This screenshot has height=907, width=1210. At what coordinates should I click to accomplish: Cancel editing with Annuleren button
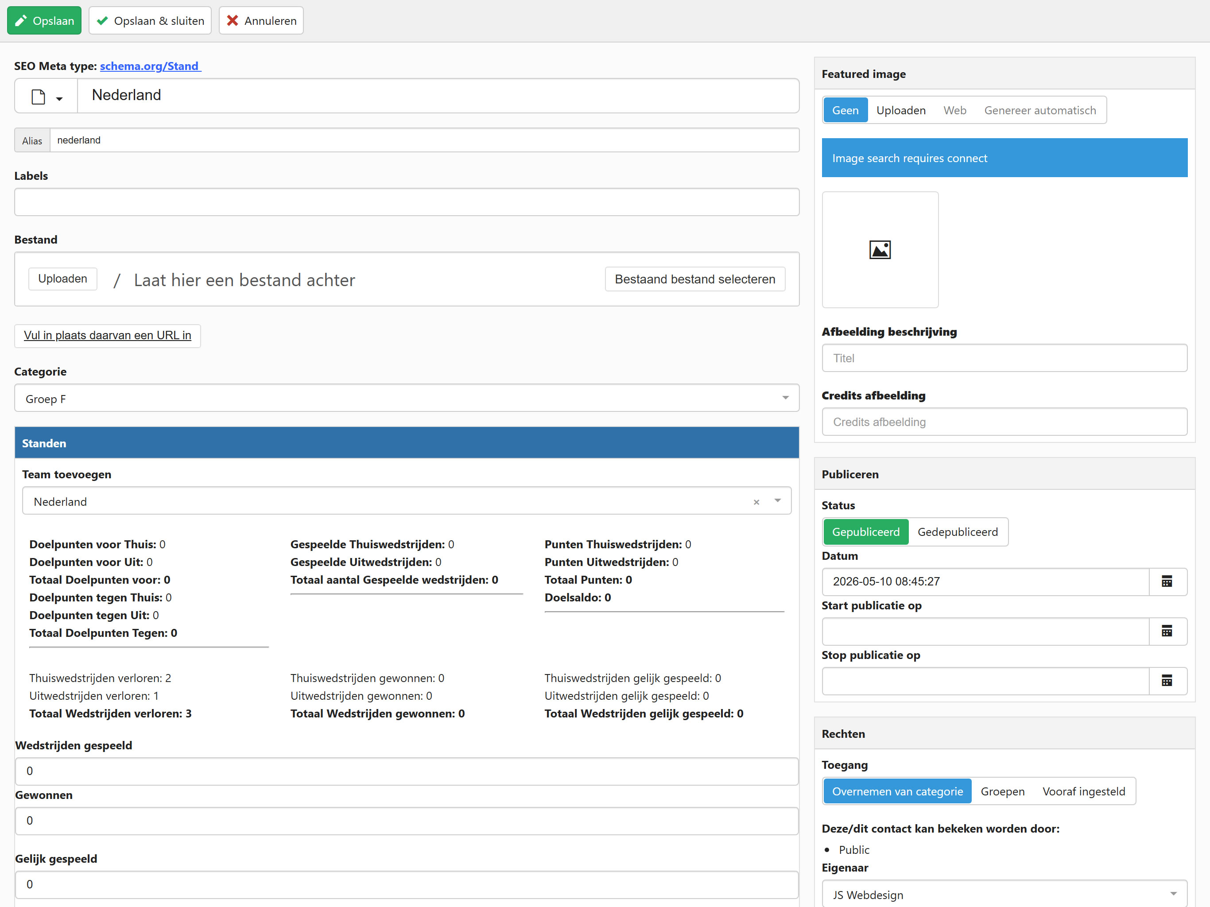261,21
